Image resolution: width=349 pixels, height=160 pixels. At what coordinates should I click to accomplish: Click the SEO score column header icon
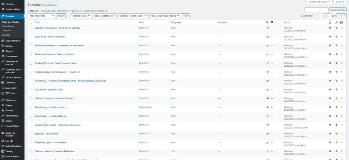tap(330, 22)
